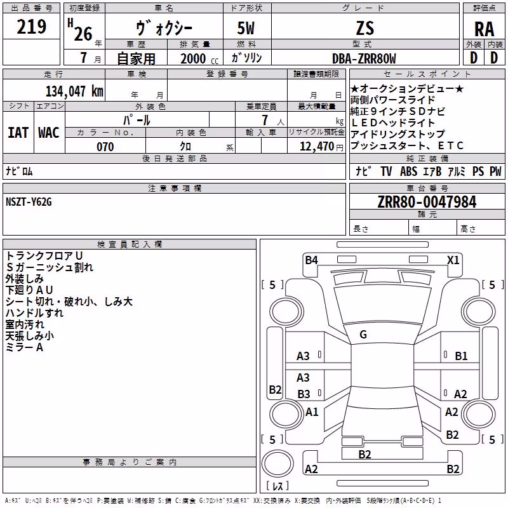Image resolution: width=508 pixels, height=508 pixels.
Task: Click the equipment item PW
Action: point(495,171)
